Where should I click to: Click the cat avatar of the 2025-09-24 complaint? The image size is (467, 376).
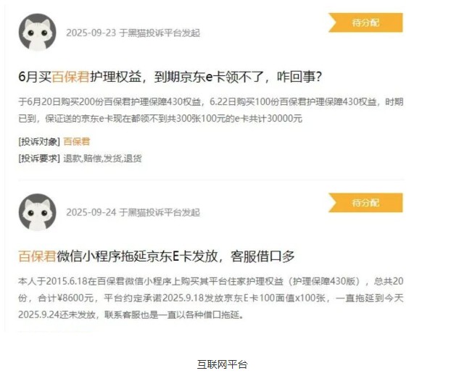(x=37, y=212)
